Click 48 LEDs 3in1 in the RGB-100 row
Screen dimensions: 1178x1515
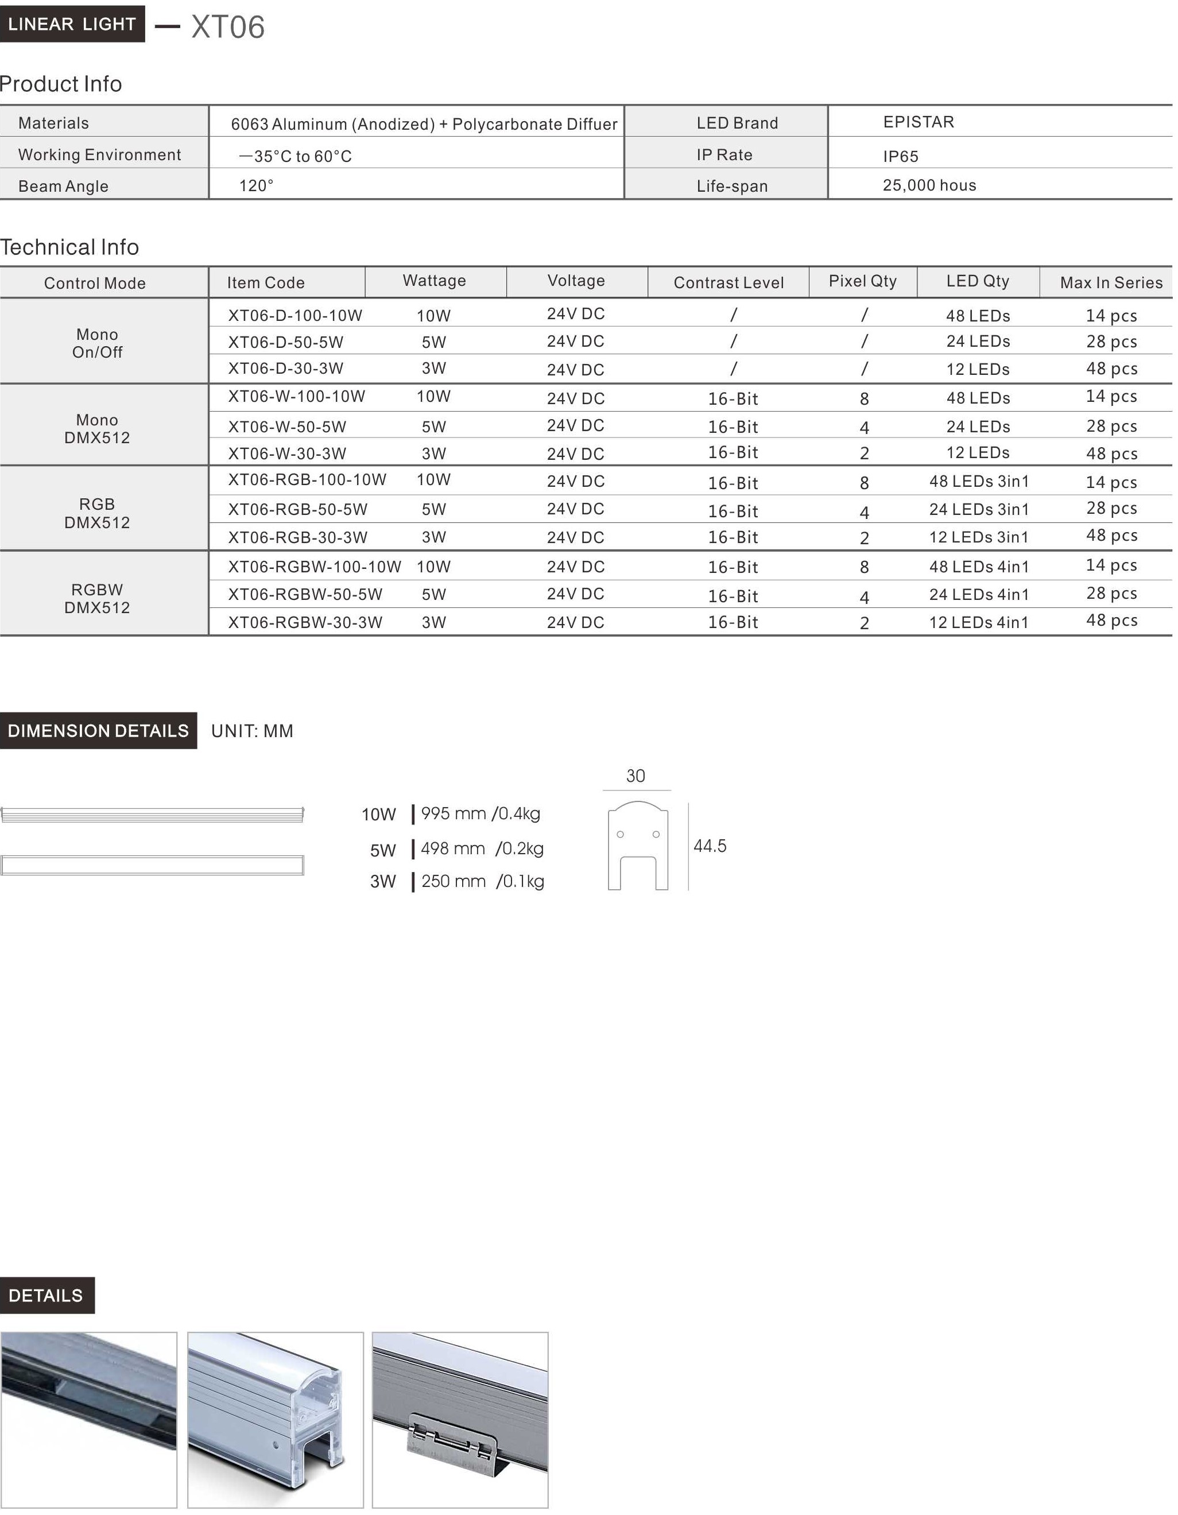point(979,482)
